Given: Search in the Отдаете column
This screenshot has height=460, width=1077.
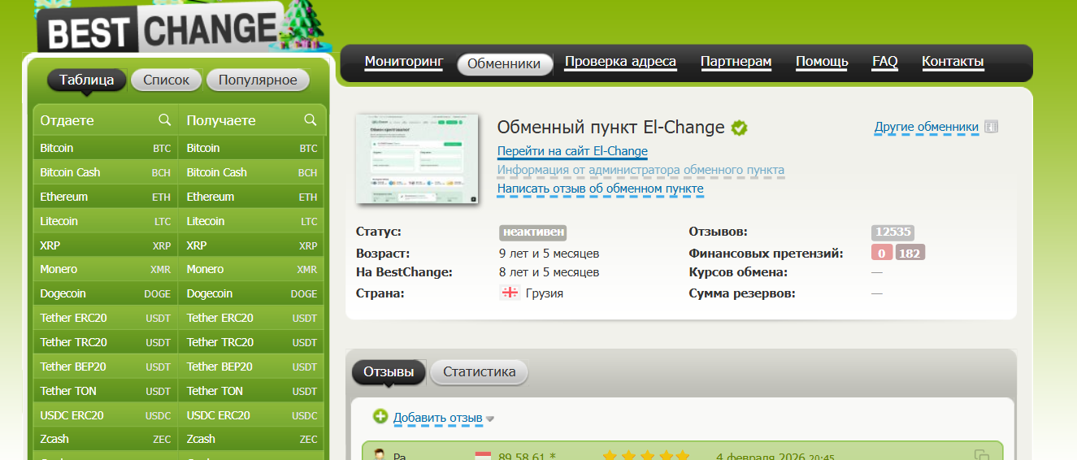Looking at the screenshot, I should pos(165,120).
